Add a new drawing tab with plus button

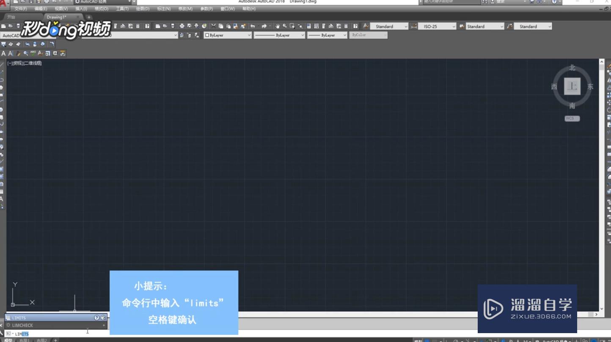pos(89,17)
